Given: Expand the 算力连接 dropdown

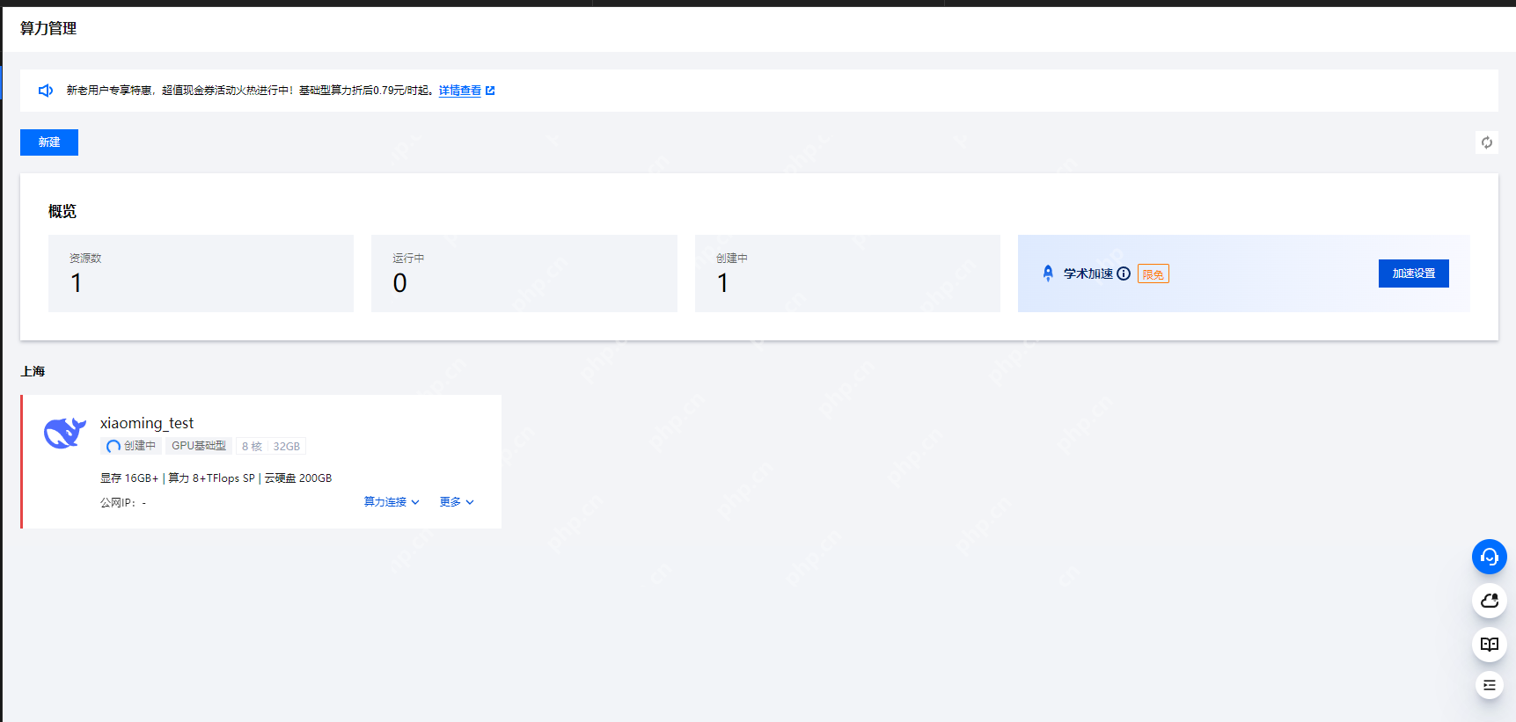Looking at the screenshot, I should (x=392, y=502).
